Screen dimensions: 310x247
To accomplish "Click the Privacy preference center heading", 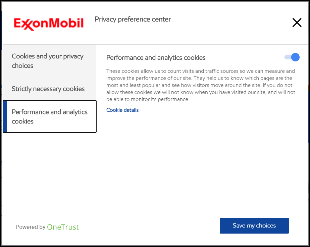I will tap(133, 19).
